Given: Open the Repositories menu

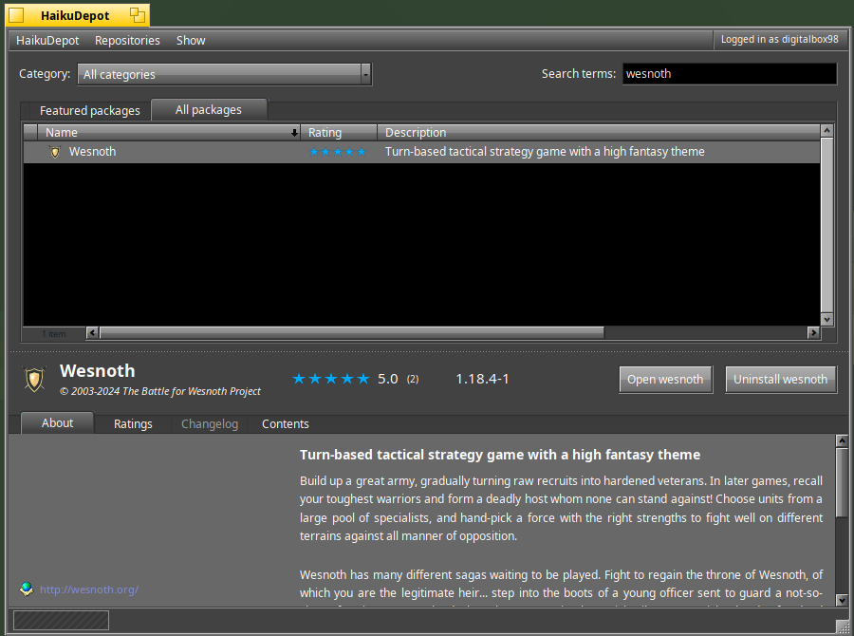Looking at the screenshot, I should (x=127, y=40).
